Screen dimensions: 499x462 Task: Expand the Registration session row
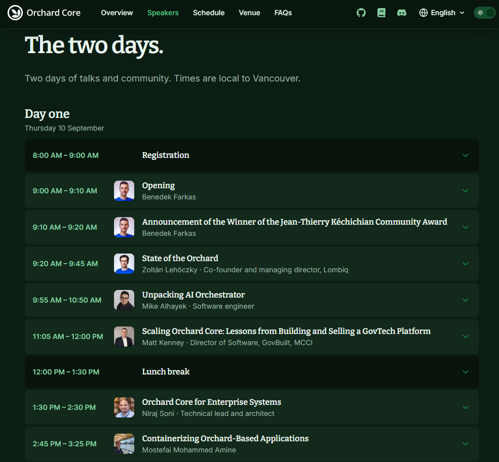pos(252,155)
